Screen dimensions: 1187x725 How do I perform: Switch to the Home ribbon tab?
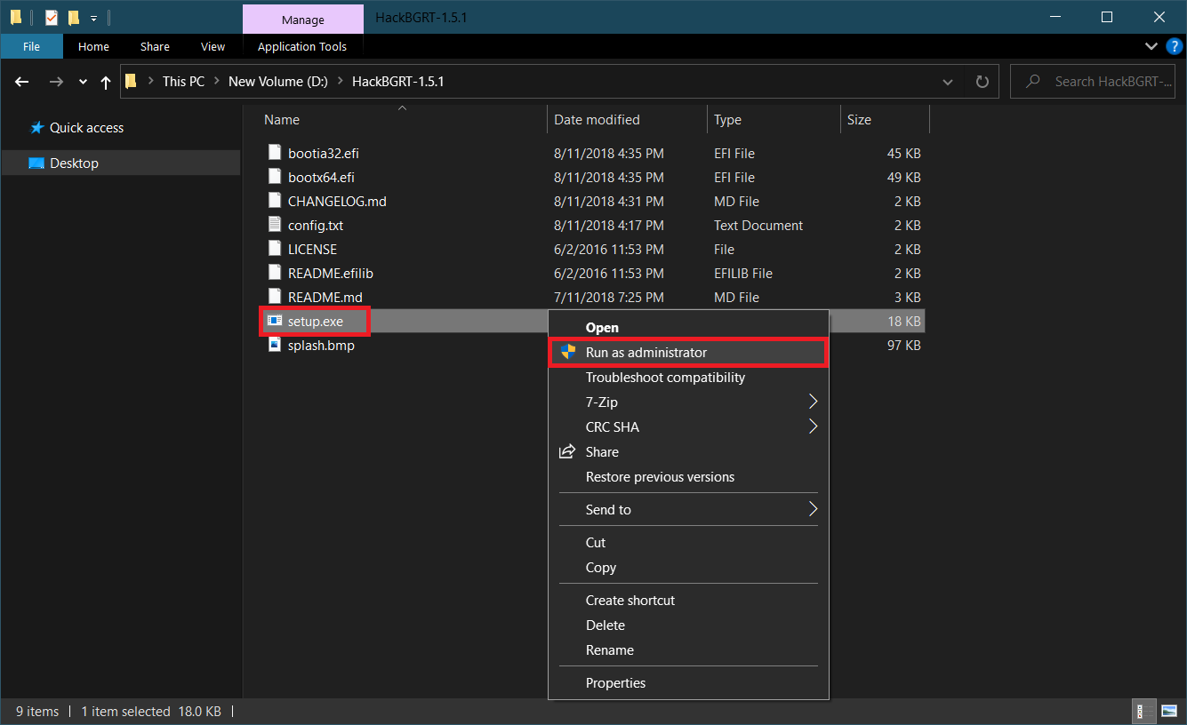coord(93,46)
